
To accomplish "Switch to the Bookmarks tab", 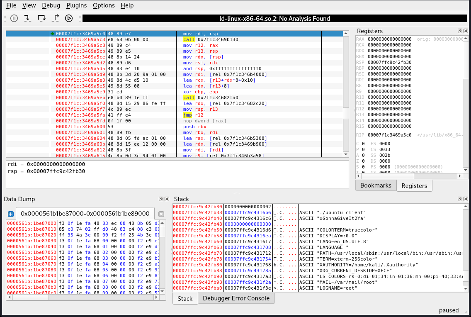I will (376, 185).
